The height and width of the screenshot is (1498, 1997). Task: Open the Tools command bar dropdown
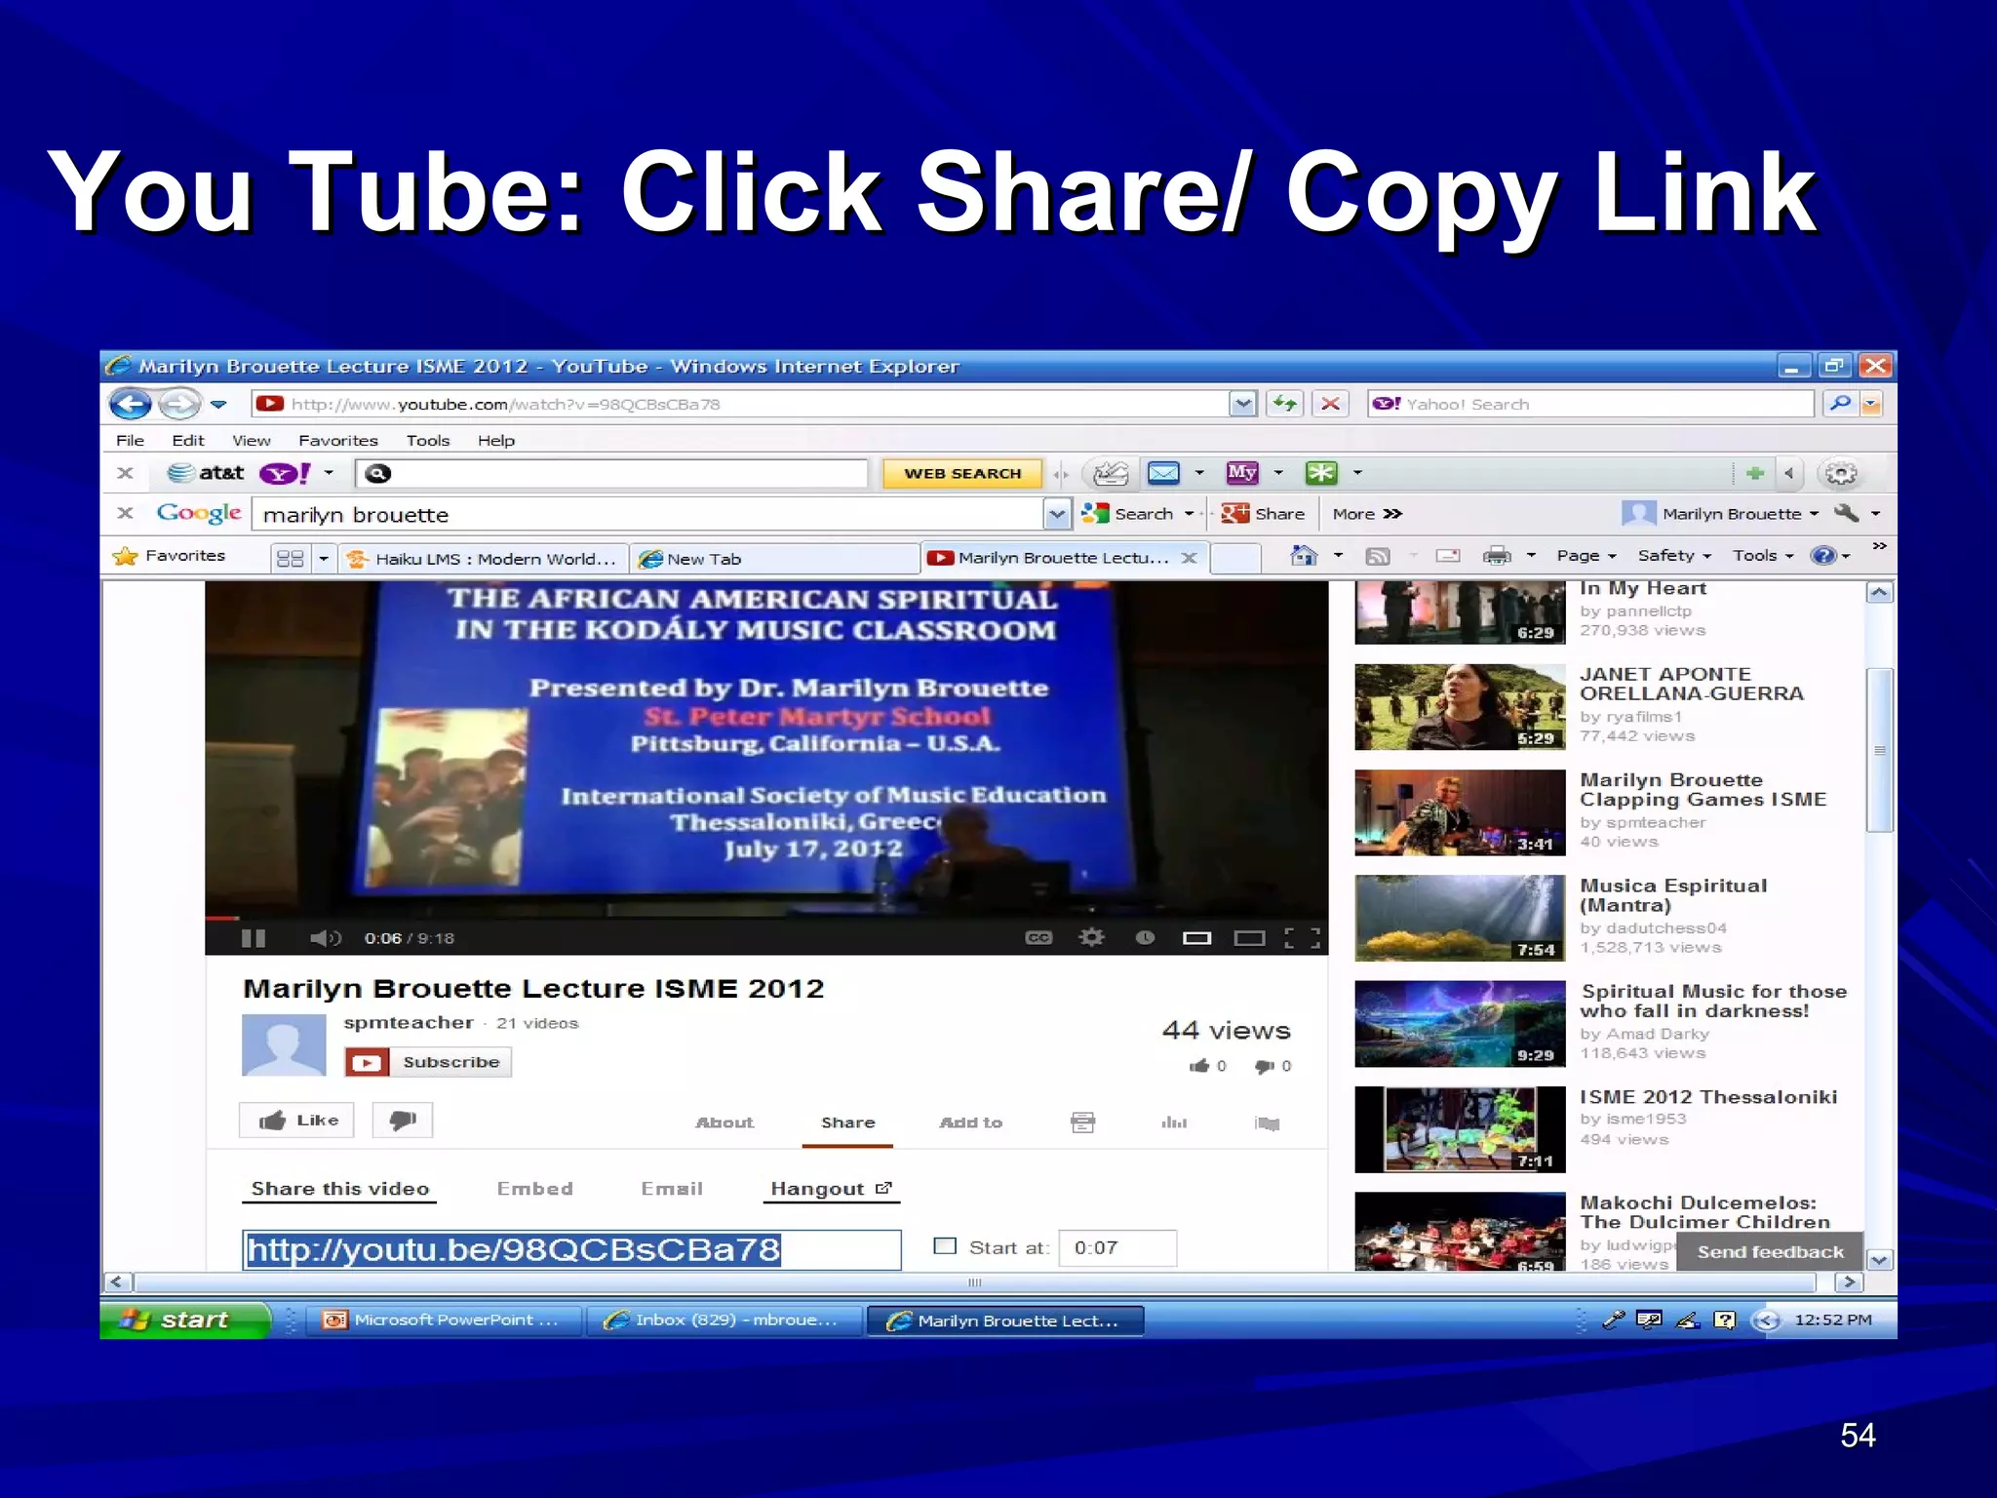(x=1762, y=556)
